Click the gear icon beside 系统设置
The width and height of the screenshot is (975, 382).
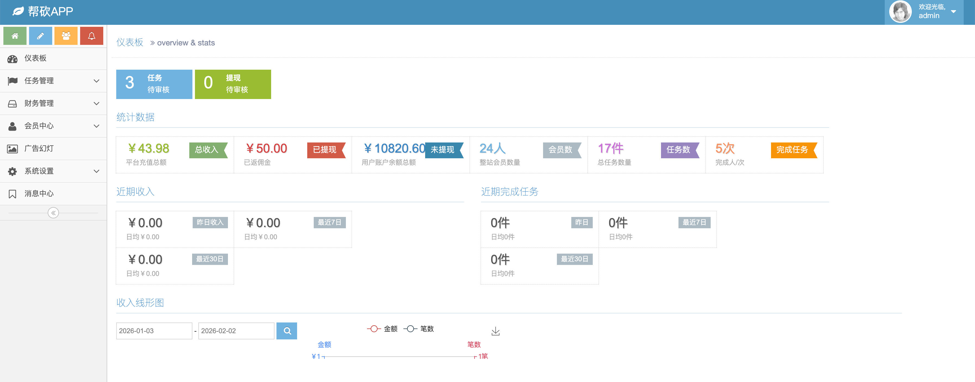12,172
